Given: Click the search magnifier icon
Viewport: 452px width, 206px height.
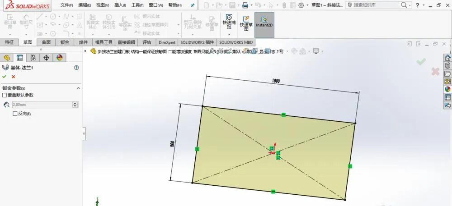Looking at the screenshot, I should coord(404,5).
